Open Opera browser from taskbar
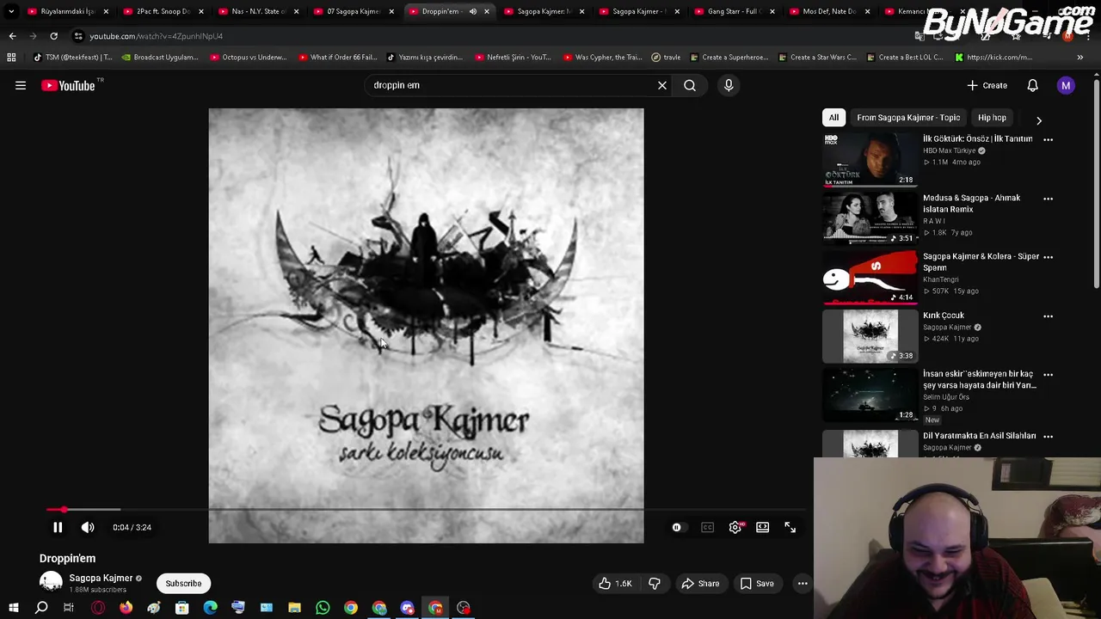 [98, 608]
